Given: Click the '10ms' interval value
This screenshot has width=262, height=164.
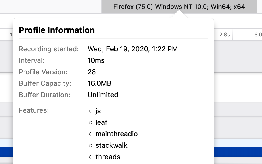Looking at the screenshot, I should pyautogui.click(x=96, y=60).
